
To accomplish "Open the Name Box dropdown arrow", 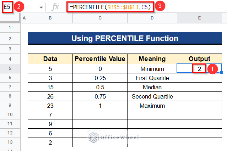I will [41, 7].
